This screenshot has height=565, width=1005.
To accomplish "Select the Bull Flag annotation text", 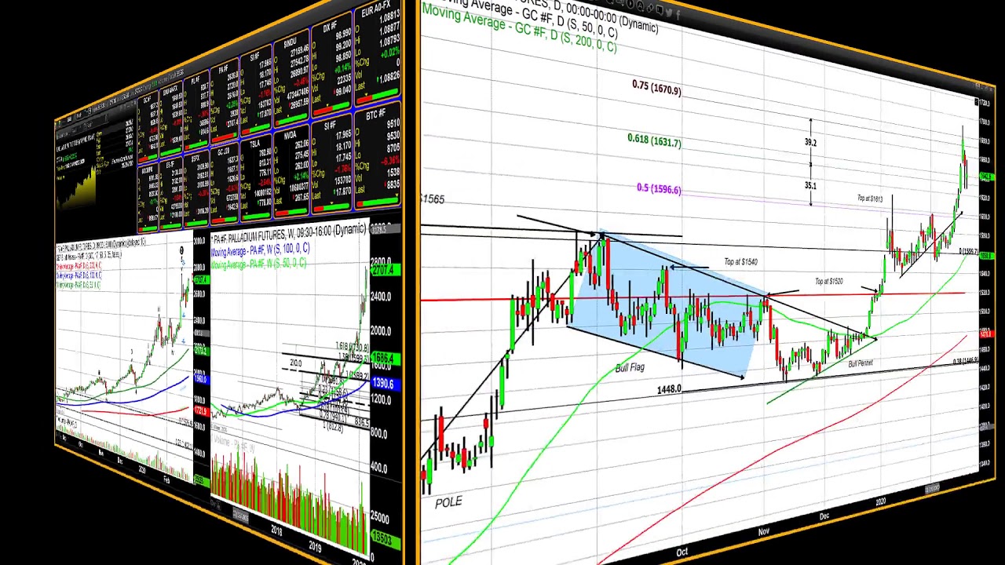I will pyautogui.click(x=630, y=367).
